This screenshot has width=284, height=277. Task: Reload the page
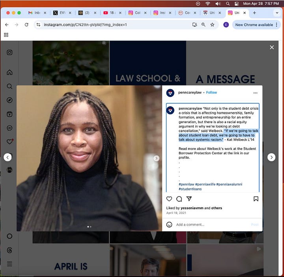click(26, 24)
